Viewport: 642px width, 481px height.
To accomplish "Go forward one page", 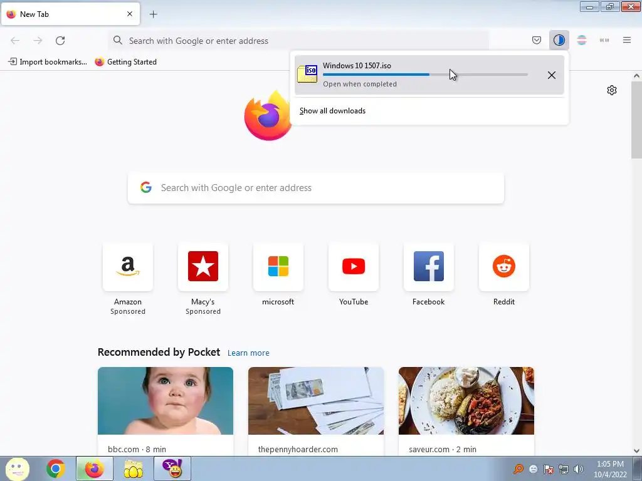I will pos(38,41).
